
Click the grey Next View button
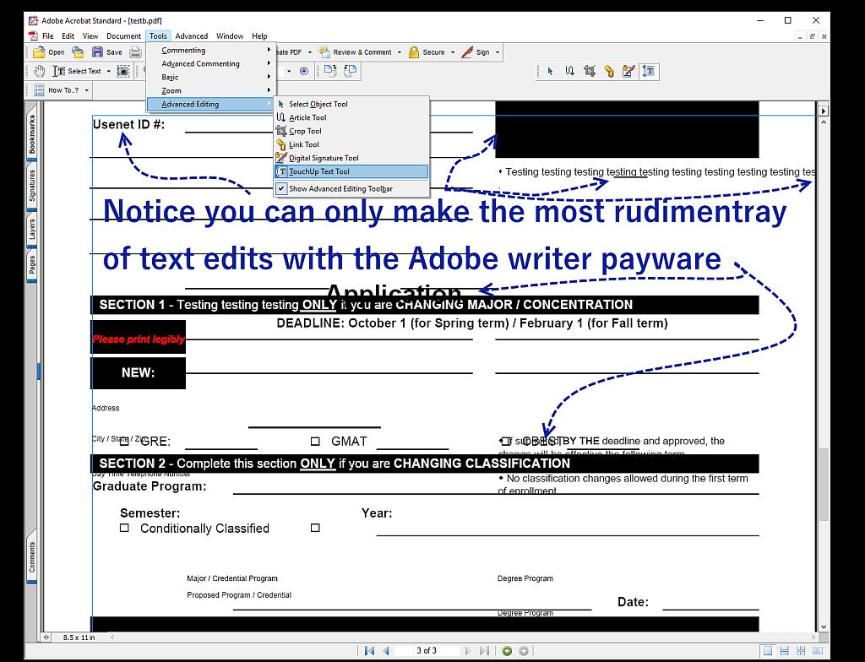[524, 651]
